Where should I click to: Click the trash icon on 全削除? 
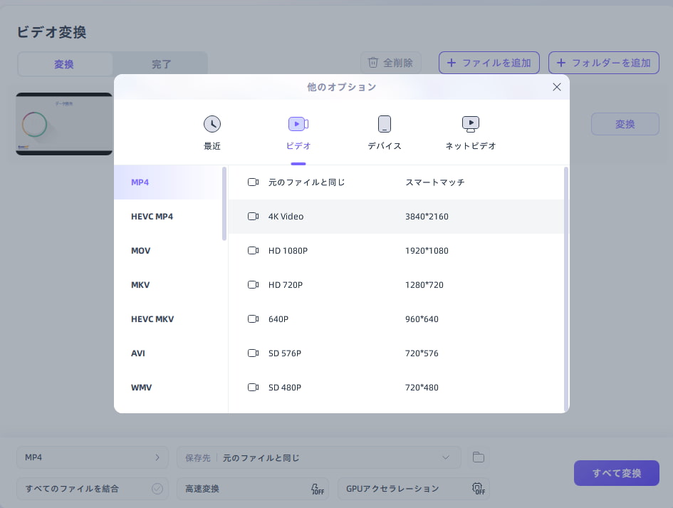click(372, 62)
